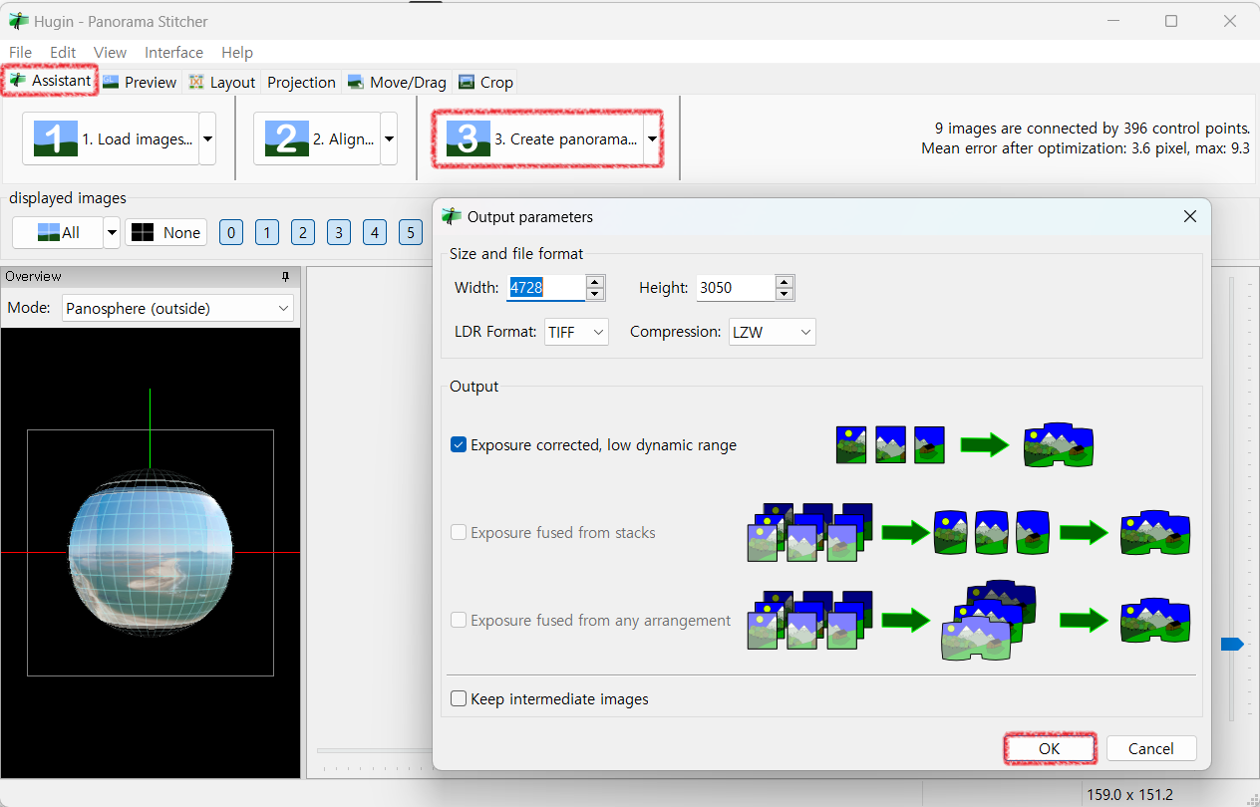
Task: Toggle image 4 display button
Action: pyautogui.click(x=375, y=232)
